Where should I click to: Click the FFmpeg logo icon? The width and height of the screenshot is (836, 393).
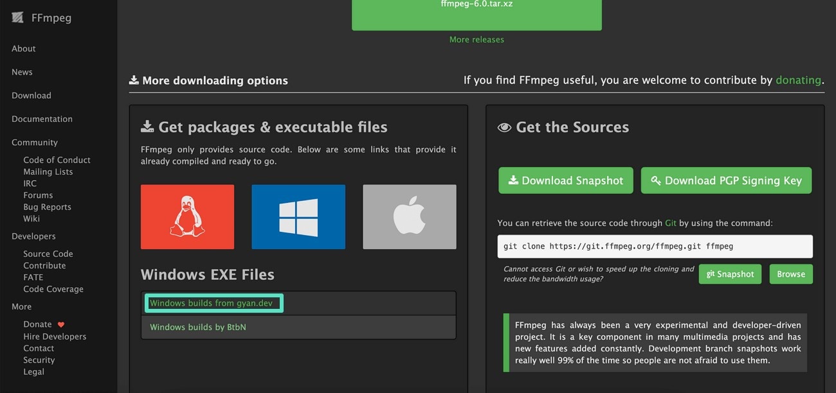(18, 18)
